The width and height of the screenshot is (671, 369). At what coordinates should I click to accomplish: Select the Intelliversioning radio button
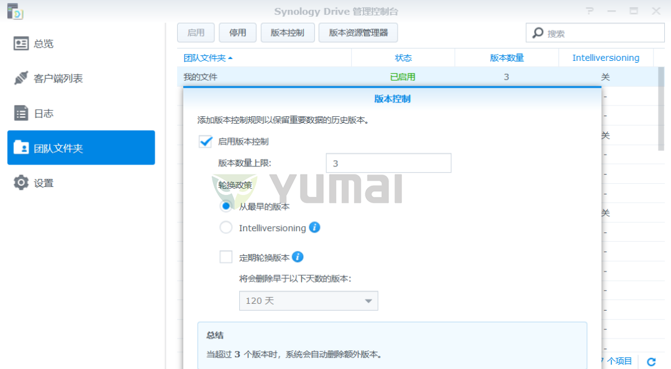[x=226, y=227]
